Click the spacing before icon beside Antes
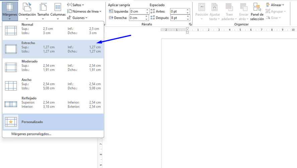This screenshot has width=297, height=168. click(x=153, y=11)
